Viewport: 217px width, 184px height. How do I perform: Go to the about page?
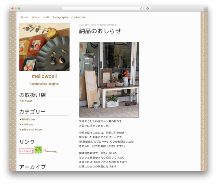[36, 17]
